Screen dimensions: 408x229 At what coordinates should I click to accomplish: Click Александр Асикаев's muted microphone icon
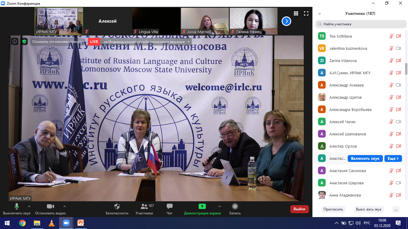(391, 85)
